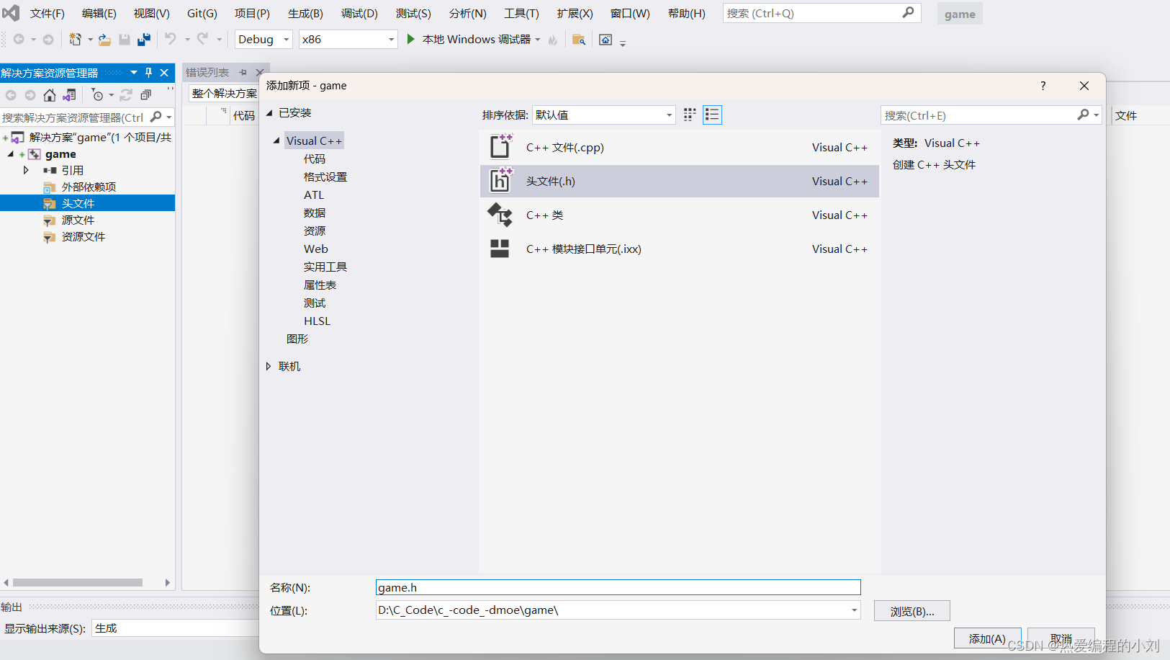Click the main search magnifier icon

pyautogui.click(x=908, y=12)
